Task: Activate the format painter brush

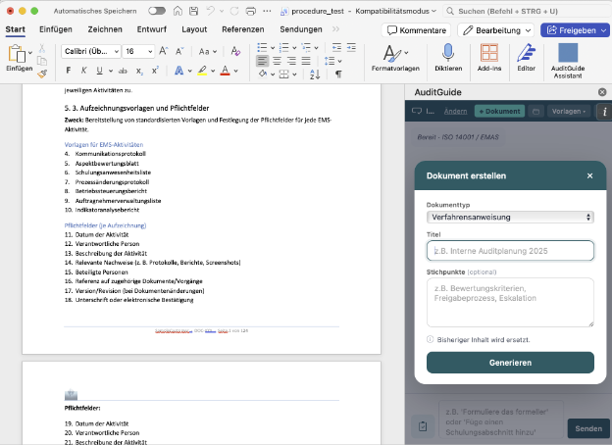Action: click(42, 74)
